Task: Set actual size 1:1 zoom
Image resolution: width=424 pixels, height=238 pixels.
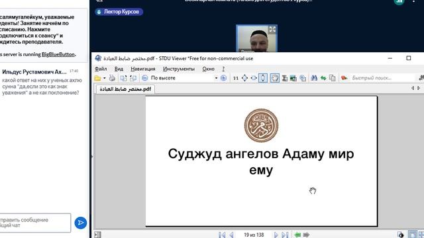Action: 236,78
